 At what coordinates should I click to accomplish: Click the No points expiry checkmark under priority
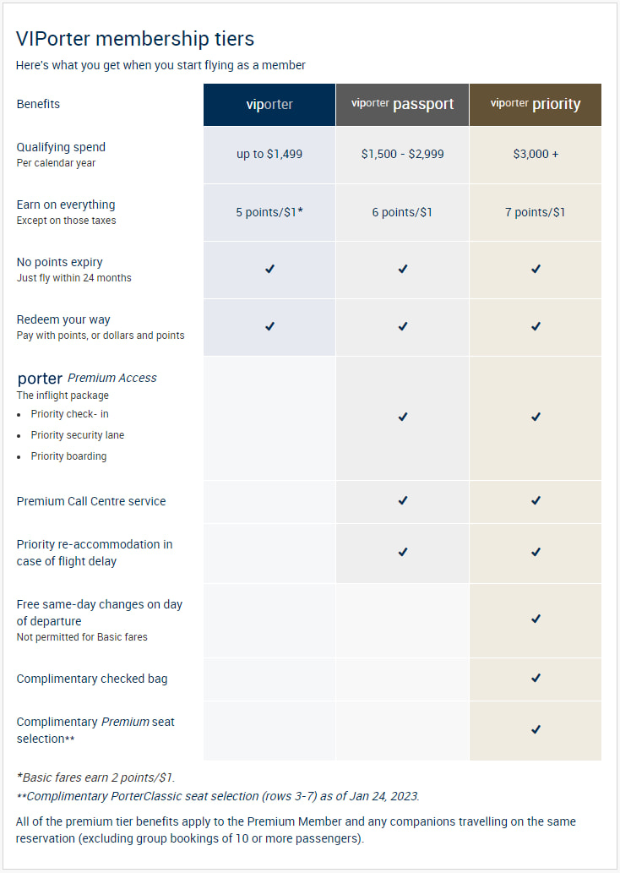(536, 269)
